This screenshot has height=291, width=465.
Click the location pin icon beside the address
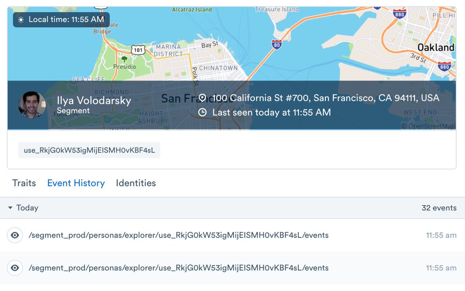(x=202, y=98)
